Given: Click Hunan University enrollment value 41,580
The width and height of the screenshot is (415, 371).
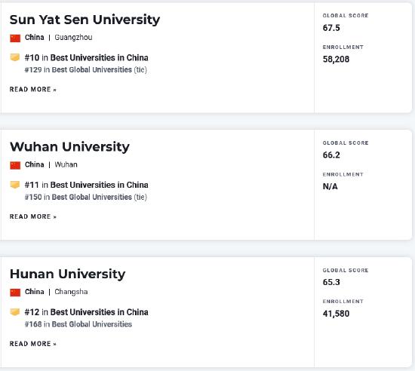Looking at the screenshot, I should click(336, 314).
